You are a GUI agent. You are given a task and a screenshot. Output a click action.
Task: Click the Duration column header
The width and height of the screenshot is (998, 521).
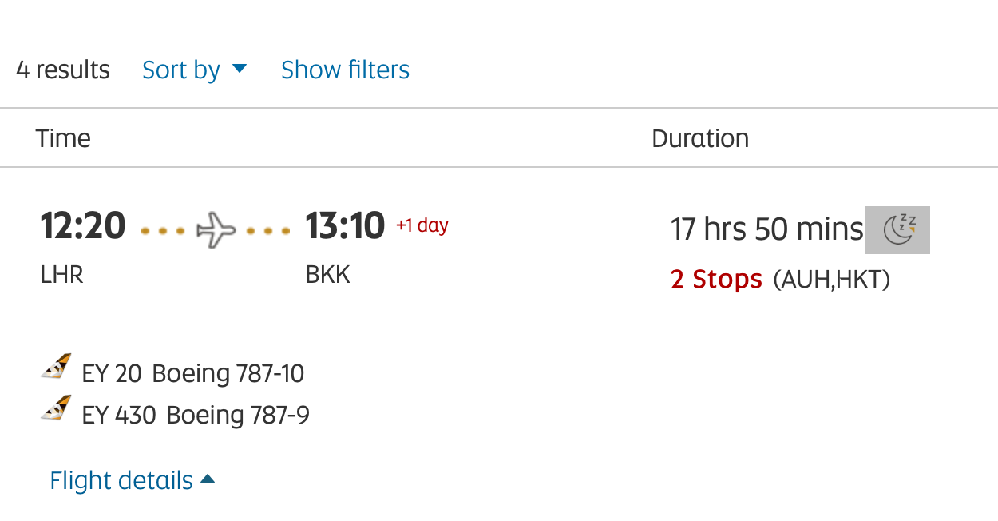(x=700, y=138)
